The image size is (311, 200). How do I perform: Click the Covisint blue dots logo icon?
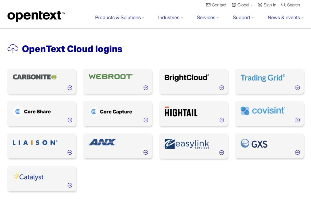point(245,111)
